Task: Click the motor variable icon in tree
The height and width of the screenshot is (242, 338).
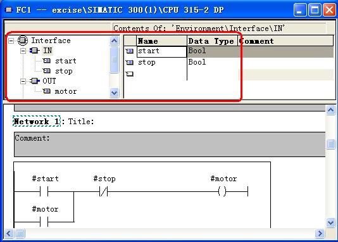Action: pyautogui.click(x=47, y=91)
